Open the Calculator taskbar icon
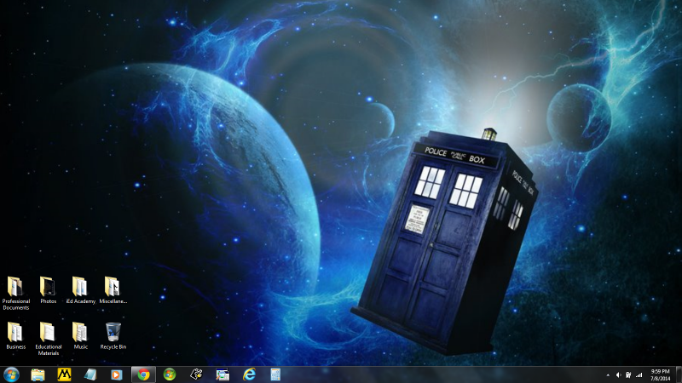This screenshot has height=383, width=682. click(x=275, y=374)
